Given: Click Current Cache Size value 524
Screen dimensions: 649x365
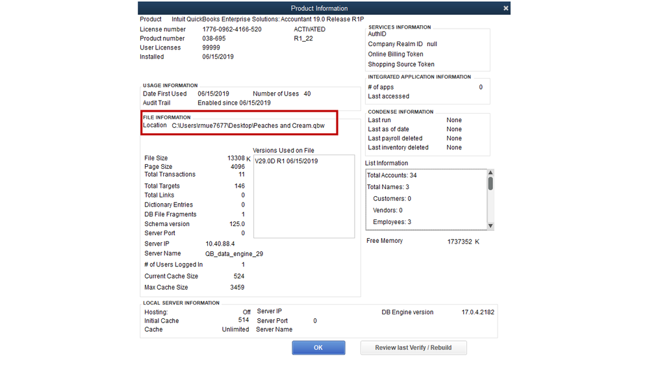Looking at the screenshot, I should pos(239,276).
